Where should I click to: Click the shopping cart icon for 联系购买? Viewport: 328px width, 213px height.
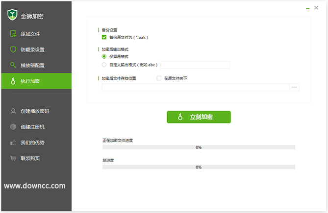click(x=13, y=158)
